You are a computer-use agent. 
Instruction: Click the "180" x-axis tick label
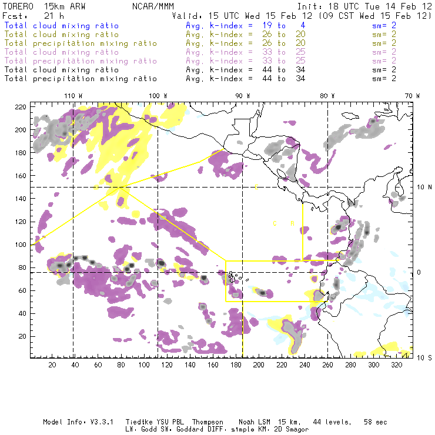tap(236, 365)
